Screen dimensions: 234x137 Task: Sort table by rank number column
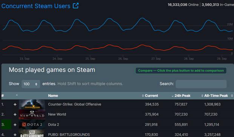[3, 96]
